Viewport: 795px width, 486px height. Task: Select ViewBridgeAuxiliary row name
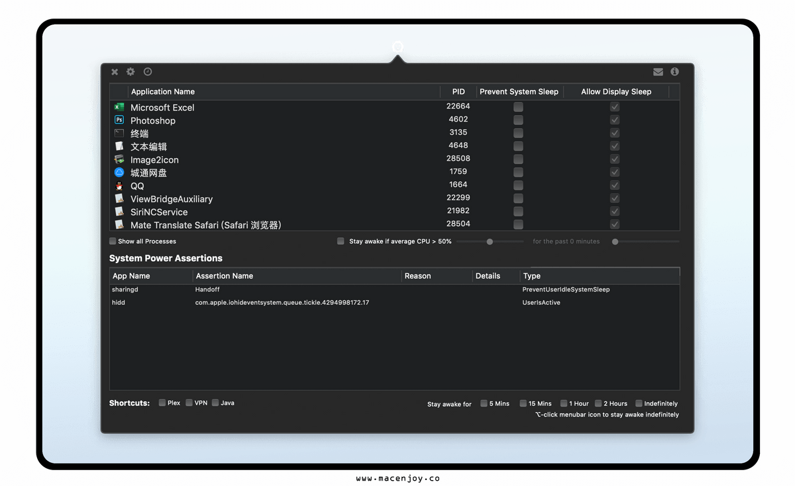172,199
